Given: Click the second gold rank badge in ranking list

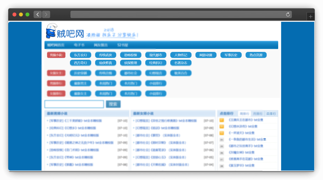Looking at the screenshot, I should [222, 127].
